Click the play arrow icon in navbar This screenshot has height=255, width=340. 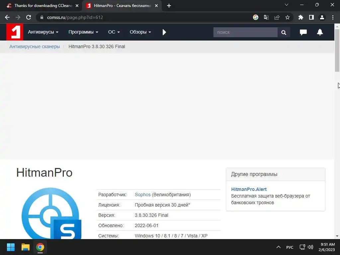164,32
